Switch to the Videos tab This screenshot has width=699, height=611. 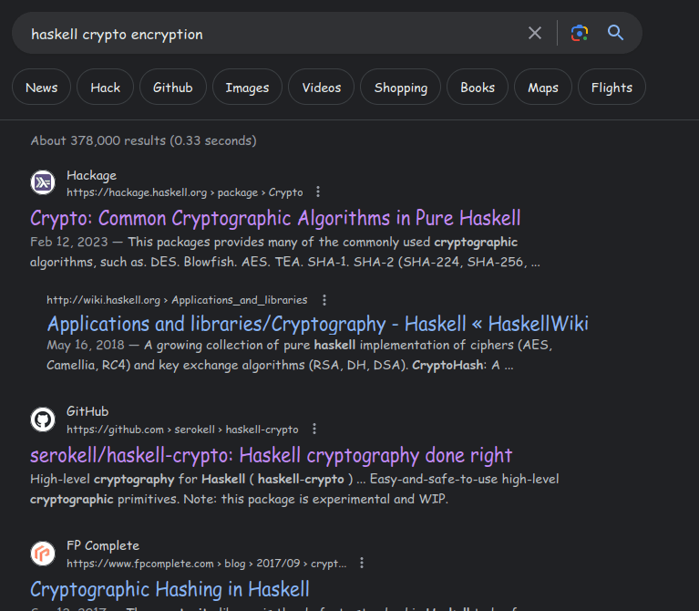[322, 87]
